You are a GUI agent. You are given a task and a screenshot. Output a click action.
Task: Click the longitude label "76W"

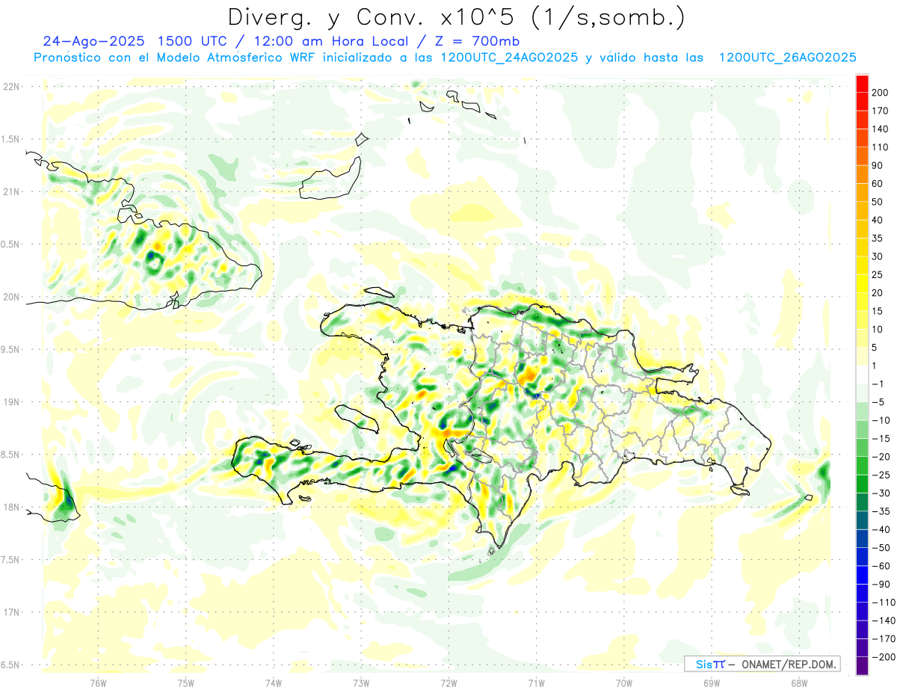(98, 683)
